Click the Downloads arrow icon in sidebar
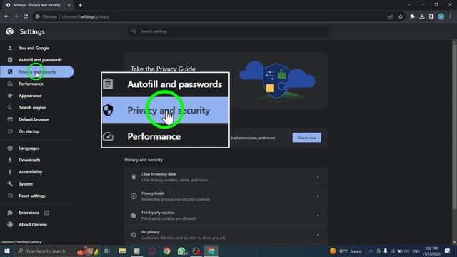Viewport: 457px width, 257px height. tap(10, 160)
